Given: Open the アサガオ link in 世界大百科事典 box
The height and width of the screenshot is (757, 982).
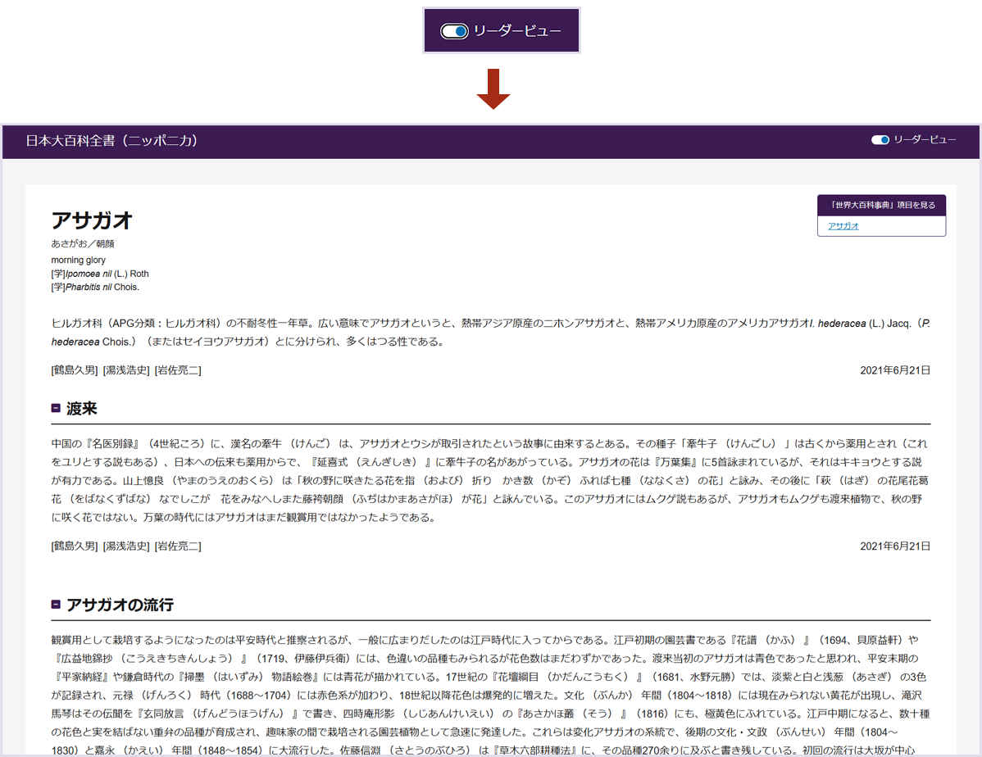Looking at the screenshot, I should click(x=843, y=226).
